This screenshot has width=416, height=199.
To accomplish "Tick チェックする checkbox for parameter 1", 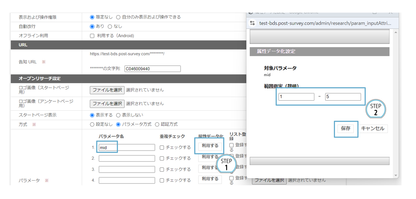I will click(162, 147).
